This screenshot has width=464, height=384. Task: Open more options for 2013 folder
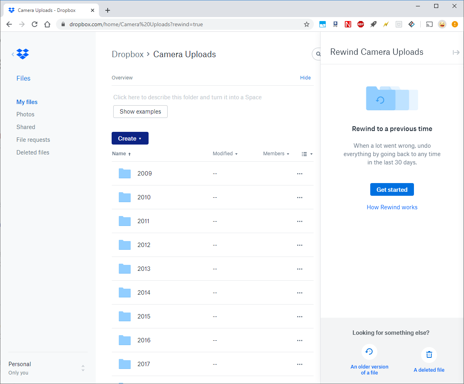[x=300, y=269]
